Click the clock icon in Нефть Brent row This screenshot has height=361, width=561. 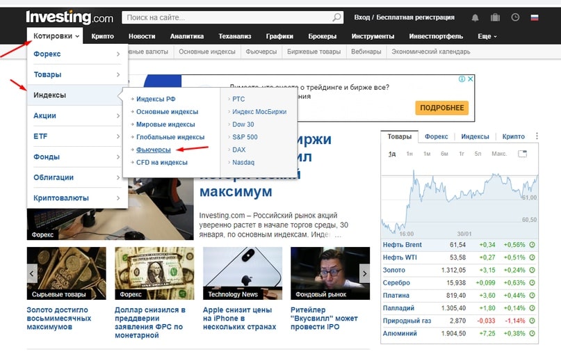point(532,245)
